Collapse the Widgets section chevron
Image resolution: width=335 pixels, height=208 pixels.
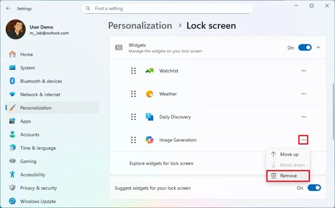coord(318,47)
